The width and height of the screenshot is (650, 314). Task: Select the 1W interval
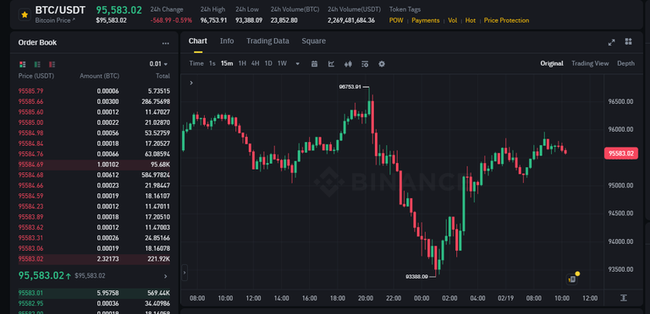282,63
